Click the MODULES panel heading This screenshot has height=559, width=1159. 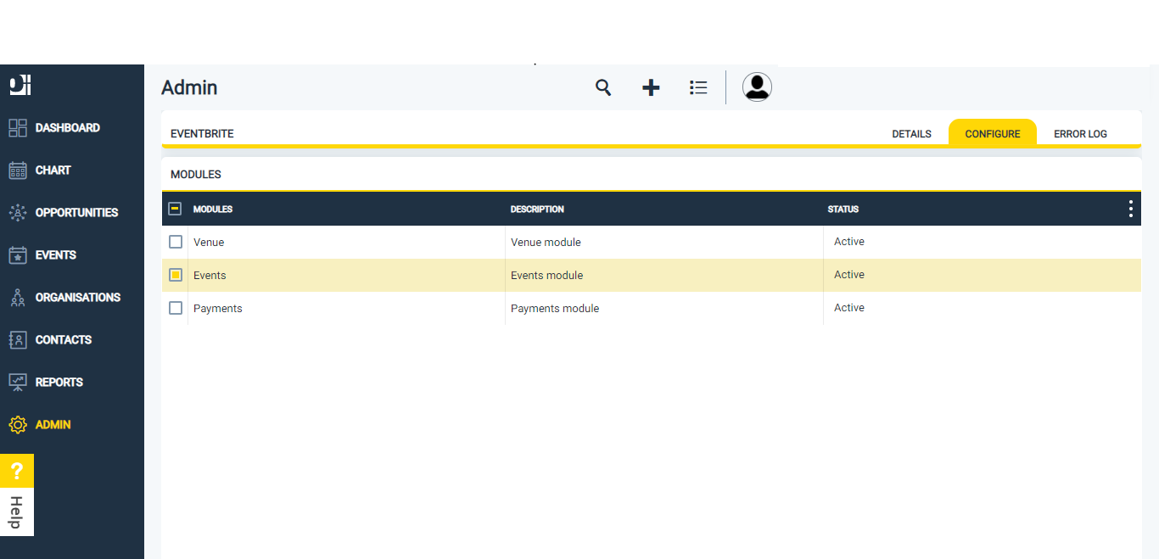point(196,175)
